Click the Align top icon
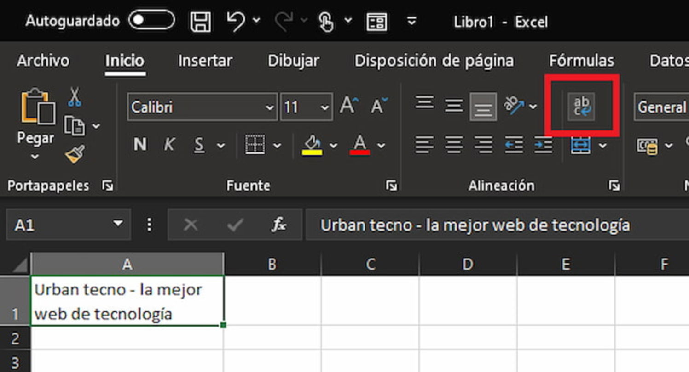Viewport: 689px width, 372px height. click(x=424, y=103)
